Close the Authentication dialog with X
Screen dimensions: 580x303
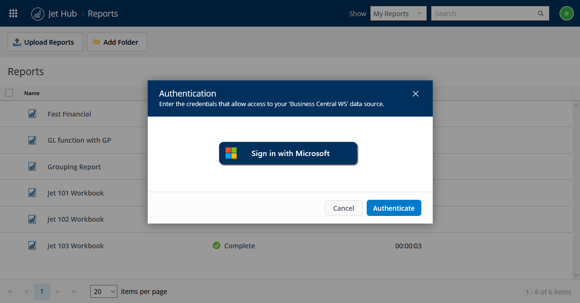coord(416,94)
